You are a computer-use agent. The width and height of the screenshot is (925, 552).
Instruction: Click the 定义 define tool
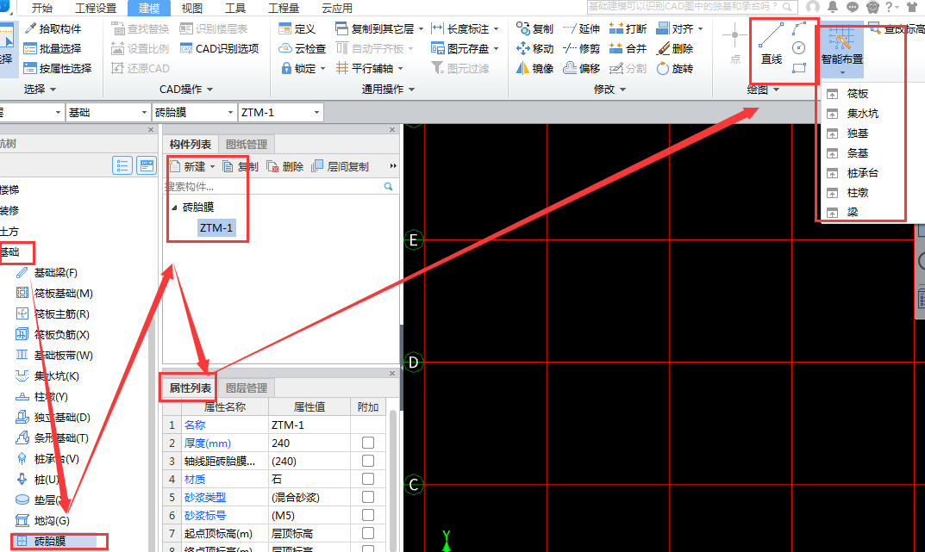[x=297, y=29]
